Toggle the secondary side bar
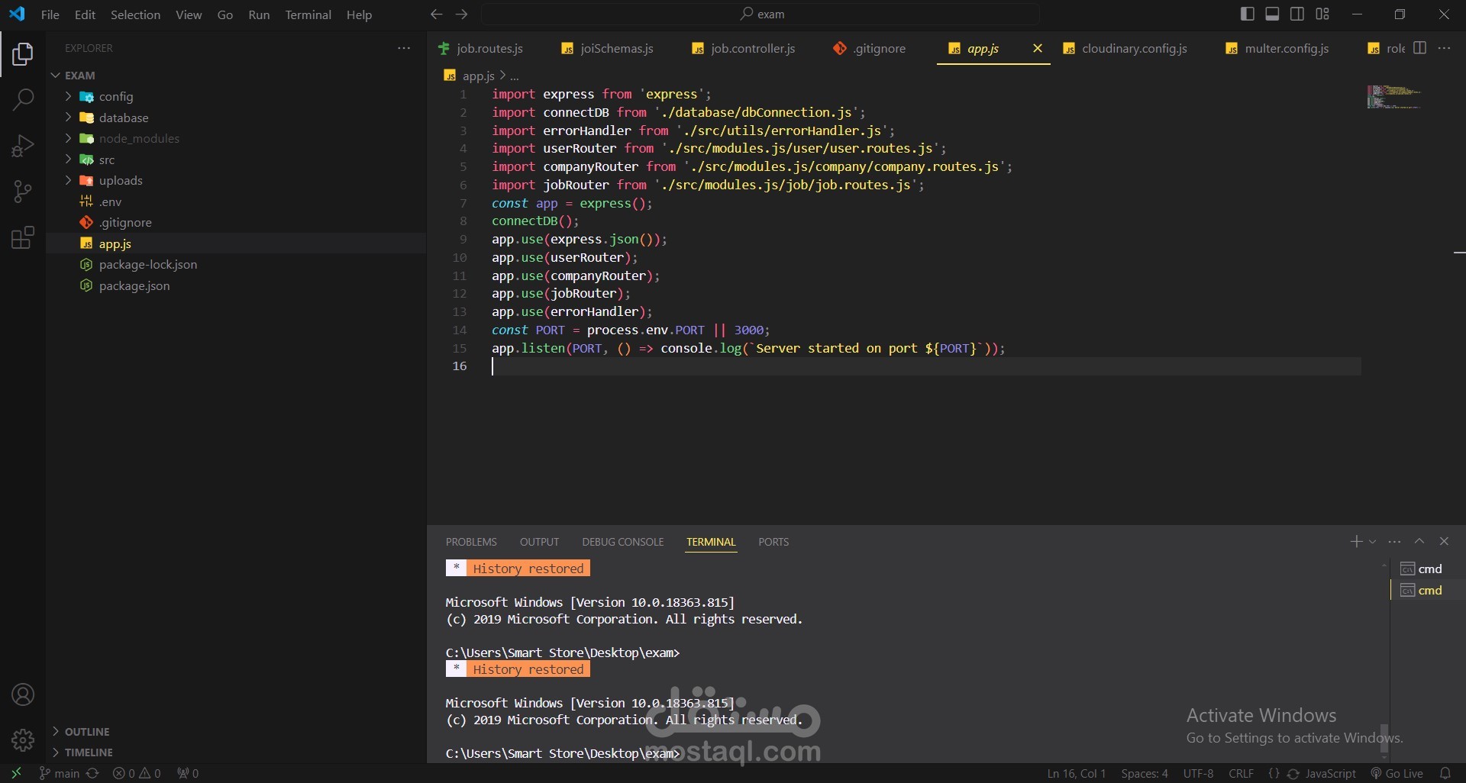 [x=1297, y=14]
